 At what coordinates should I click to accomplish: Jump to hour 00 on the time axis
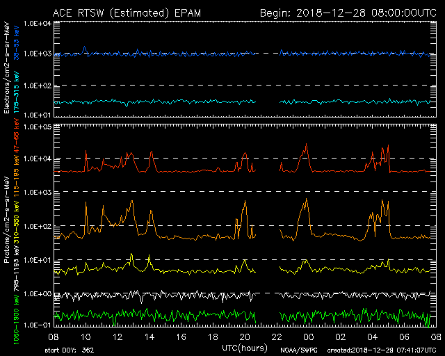coord(309,337)
